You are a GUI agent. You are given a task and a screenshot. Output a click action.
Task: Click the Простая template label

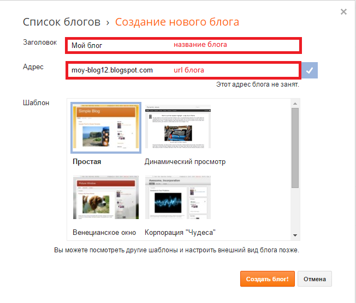click(87, 162)
